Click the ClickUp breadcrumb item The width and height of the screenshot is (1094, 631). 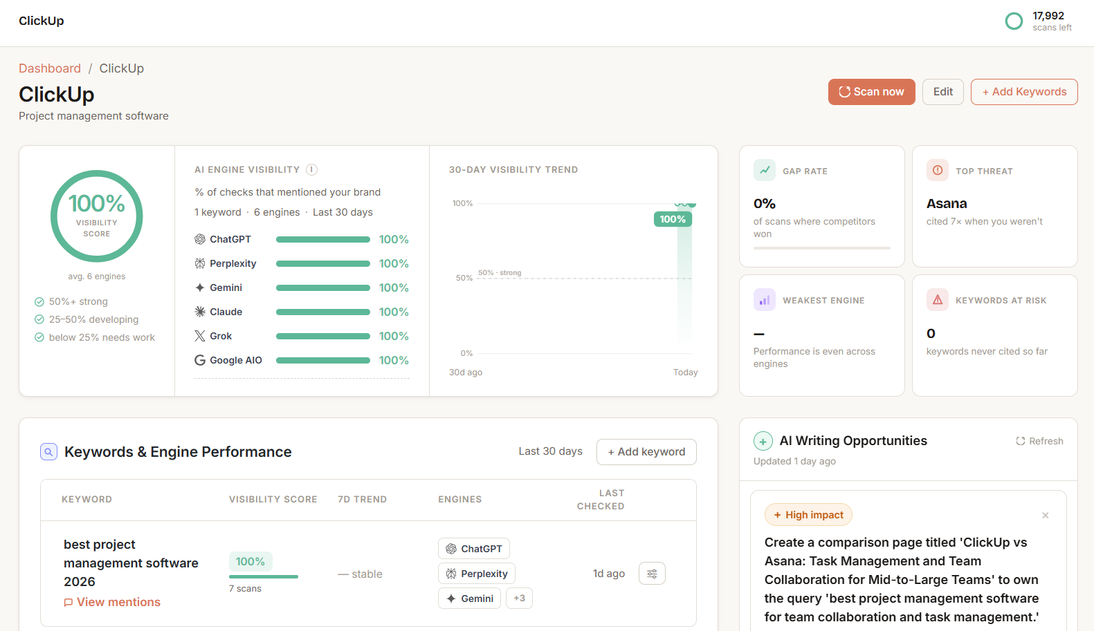(x=122, y=68)
